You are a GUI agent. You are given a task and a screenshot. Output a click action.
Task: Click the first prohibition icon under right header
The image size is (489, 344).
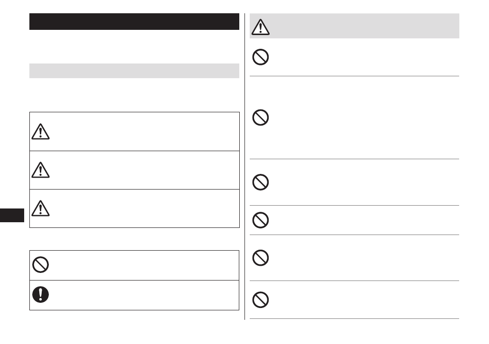[x=261, y=57]
